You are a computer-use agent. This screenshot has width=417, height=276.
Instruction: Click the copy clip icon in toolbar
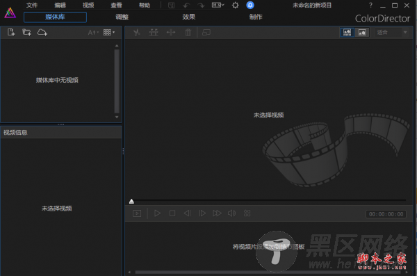pos(206,33)
